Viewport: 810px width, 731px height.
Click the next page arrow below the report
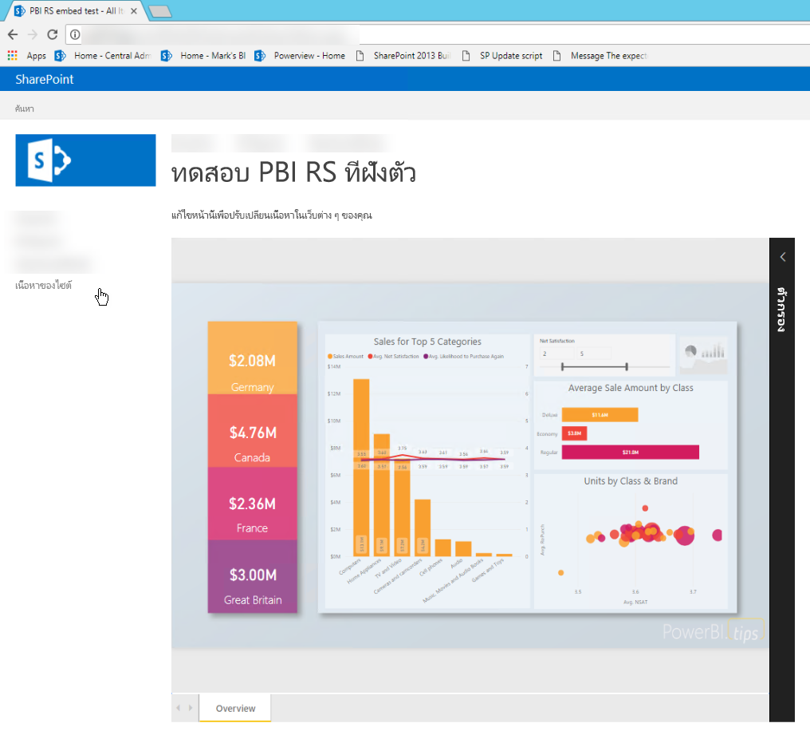pyautogui.click(x=191, y=707)
